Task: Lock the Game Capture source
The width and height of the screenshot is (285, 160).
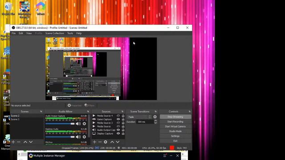Action: click(x=123, y=119)
